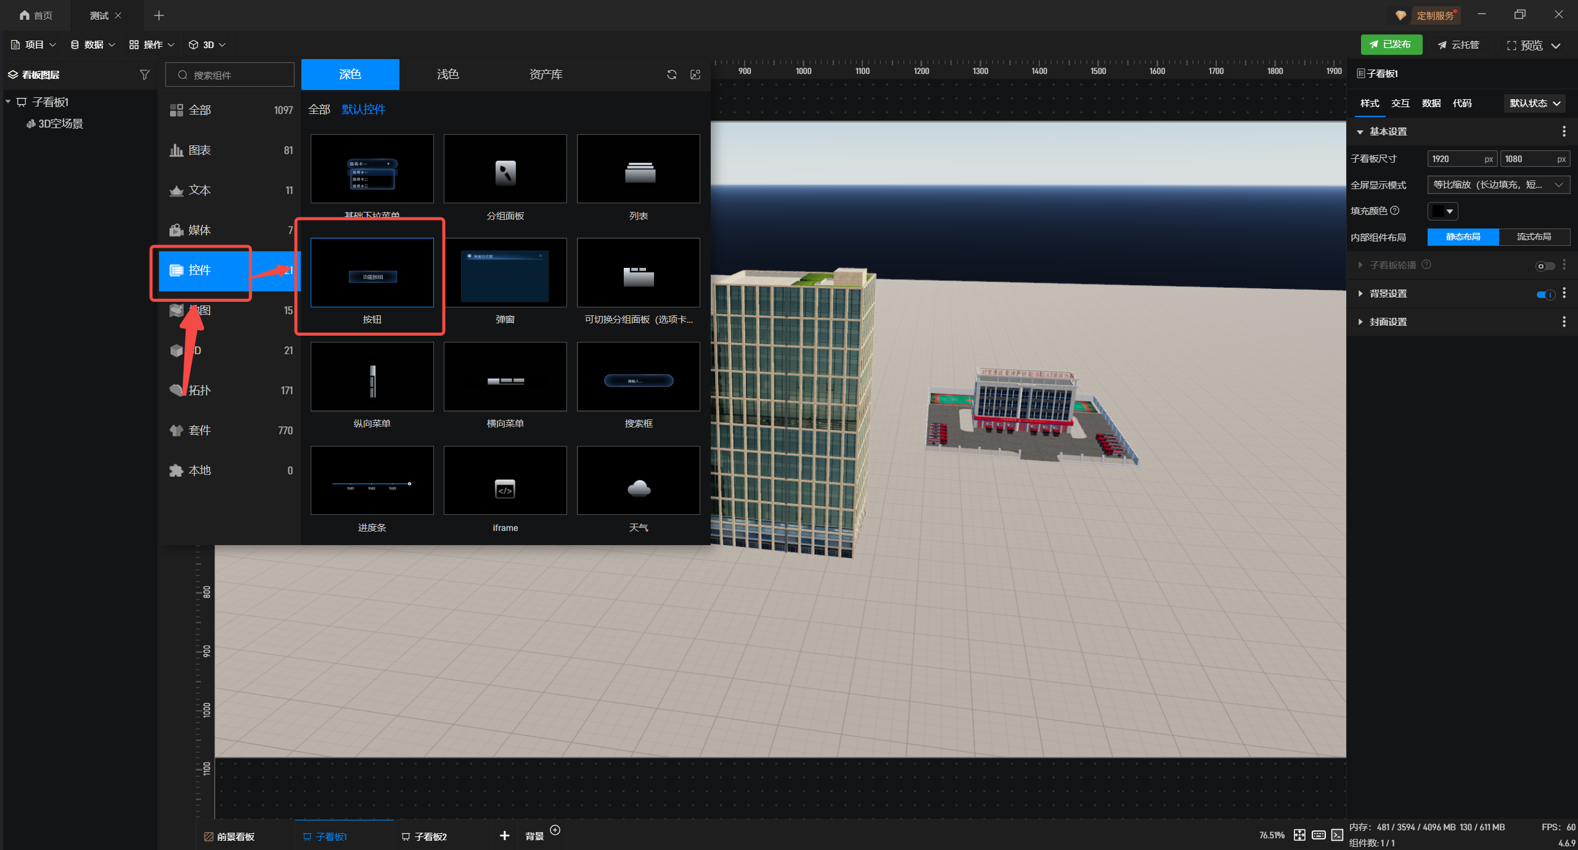Image resolution: width=1578 pixels, height=850 pixels.
Task: Open basic settings three-dot menu
Action: pos(1564,132)
